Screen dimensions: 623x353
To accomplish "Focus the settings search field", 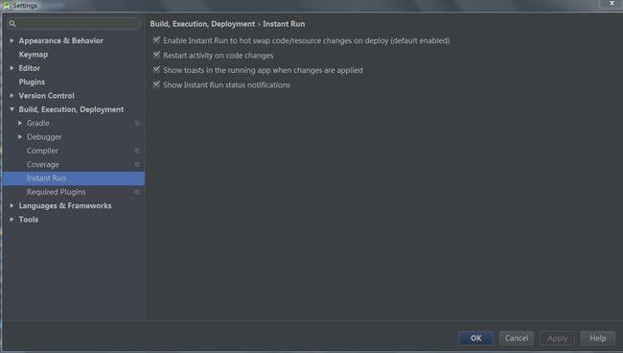I will click(74, 24).
